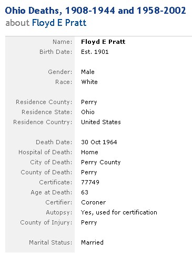Screen dimensions: 192x253
Task: Select the Est. 1901 birth date value
Action: click(x=95, y=52)
